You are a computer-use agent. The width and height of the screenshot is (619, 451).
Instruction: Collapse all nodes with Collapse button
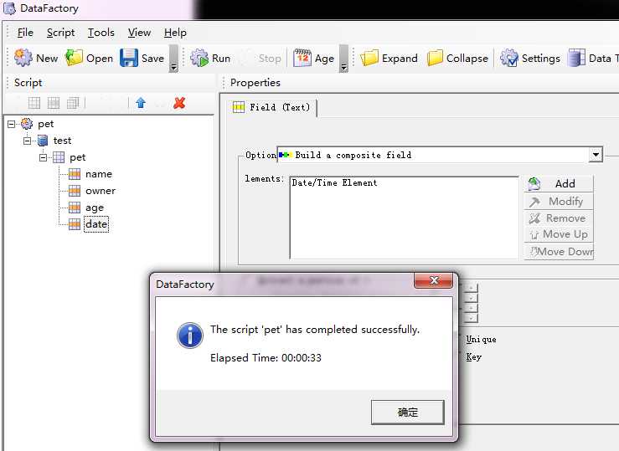[457, 58]
